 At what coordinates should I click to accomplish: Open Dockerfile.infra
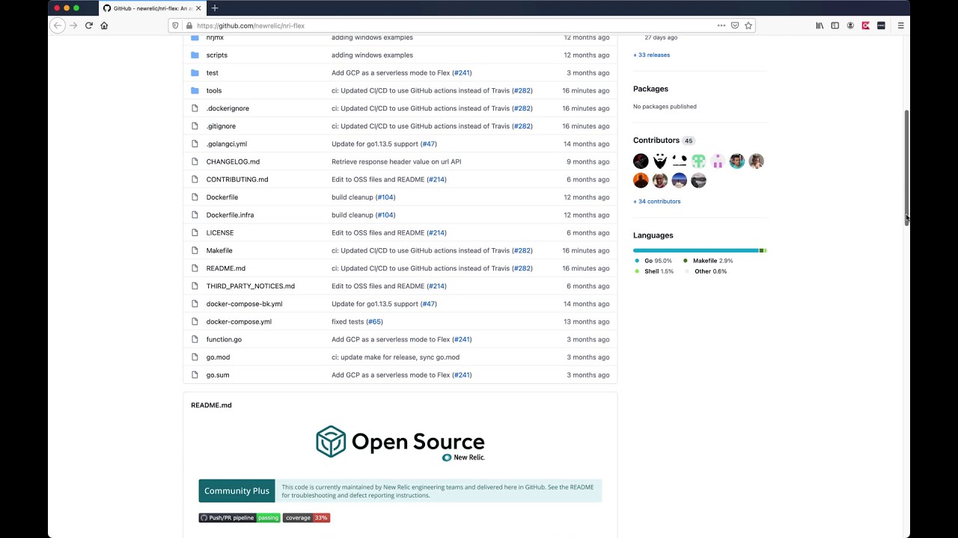tap(230, 215)
